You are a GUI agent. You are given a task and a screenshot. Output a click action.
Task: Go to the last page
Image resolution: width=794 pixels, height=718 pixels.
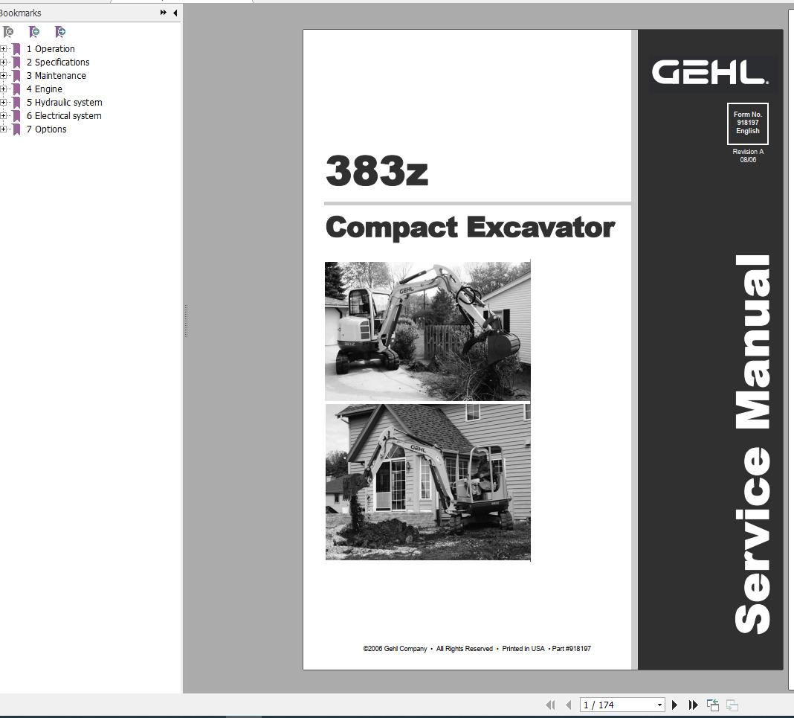pos(694,705)
